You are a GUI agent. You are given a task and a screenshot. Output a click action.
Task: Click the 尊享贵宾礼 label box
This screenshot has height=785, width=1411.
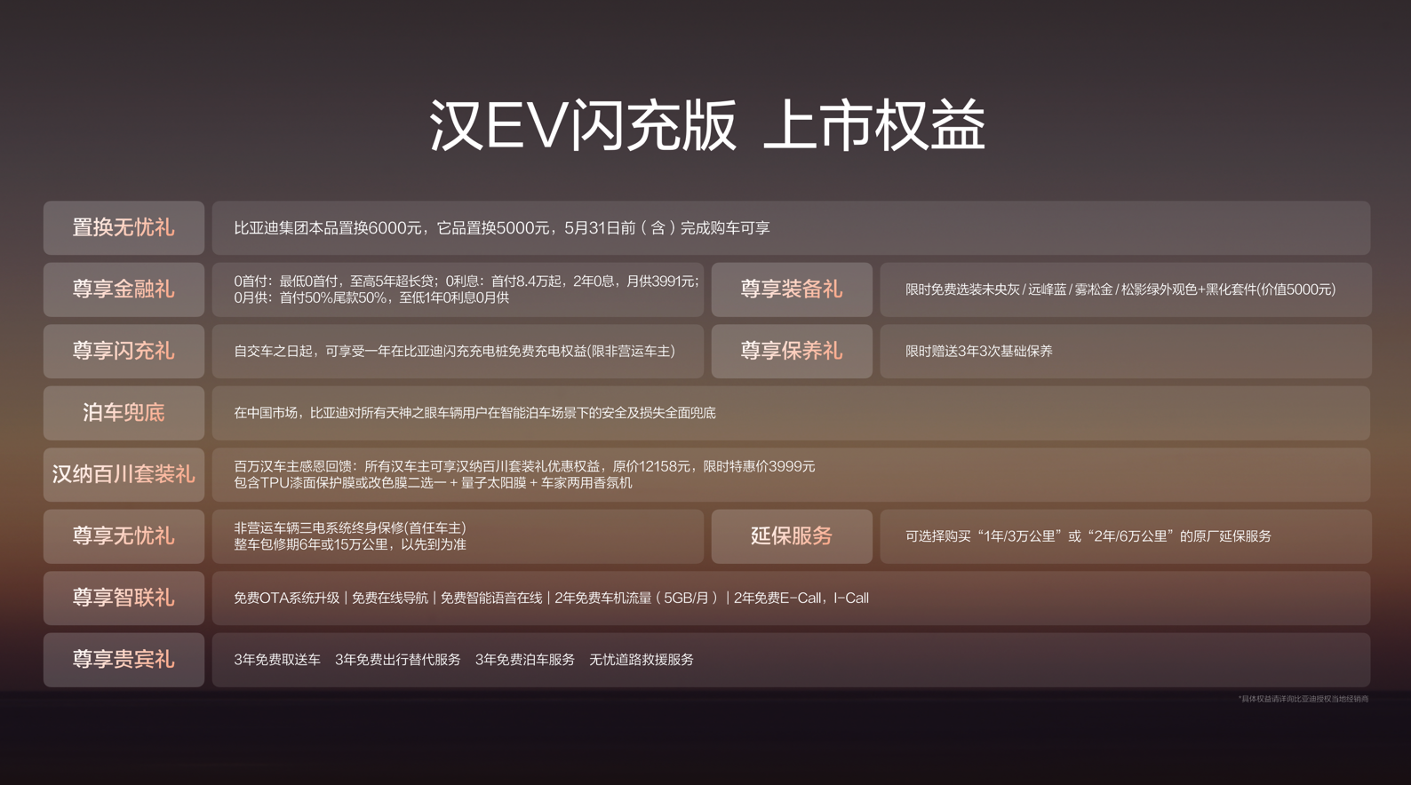124,660
